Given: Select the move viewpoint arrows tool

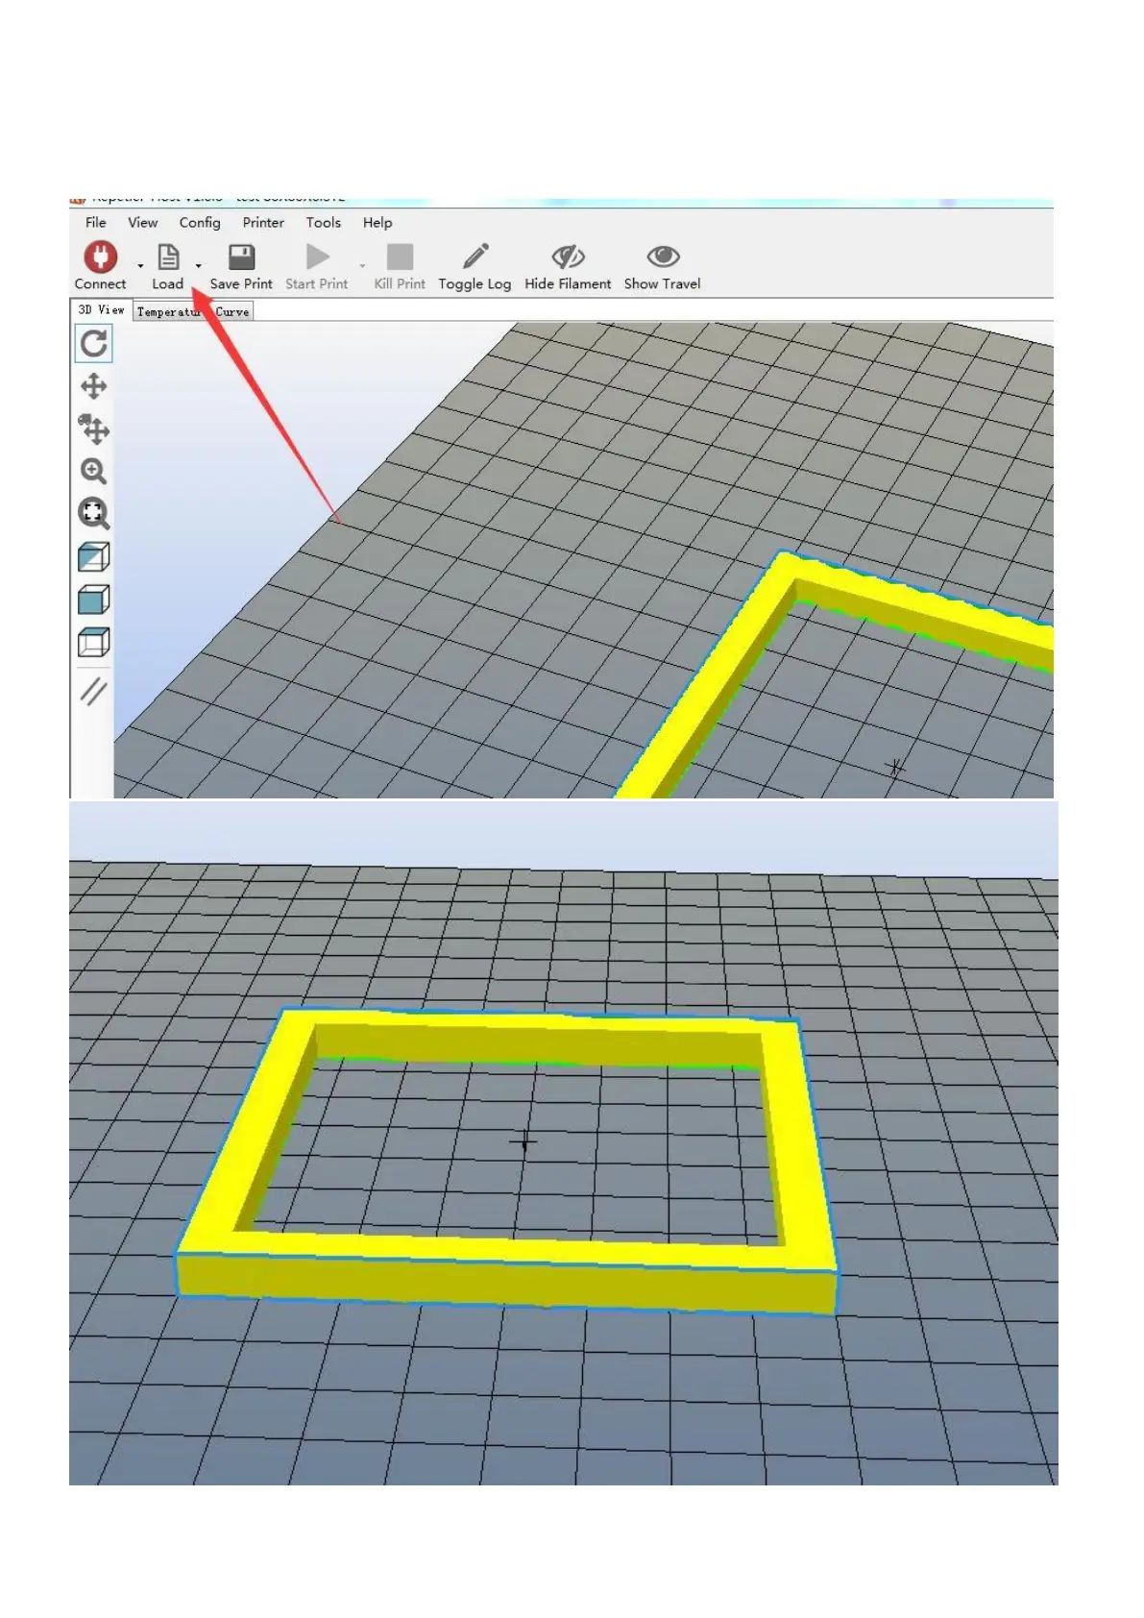Looking at the screenshot, I should coord(93,386).
